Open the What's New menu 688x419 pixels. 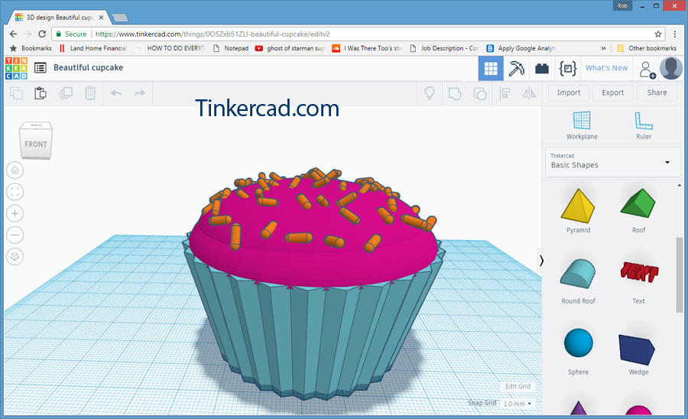[x=606, y=68]
